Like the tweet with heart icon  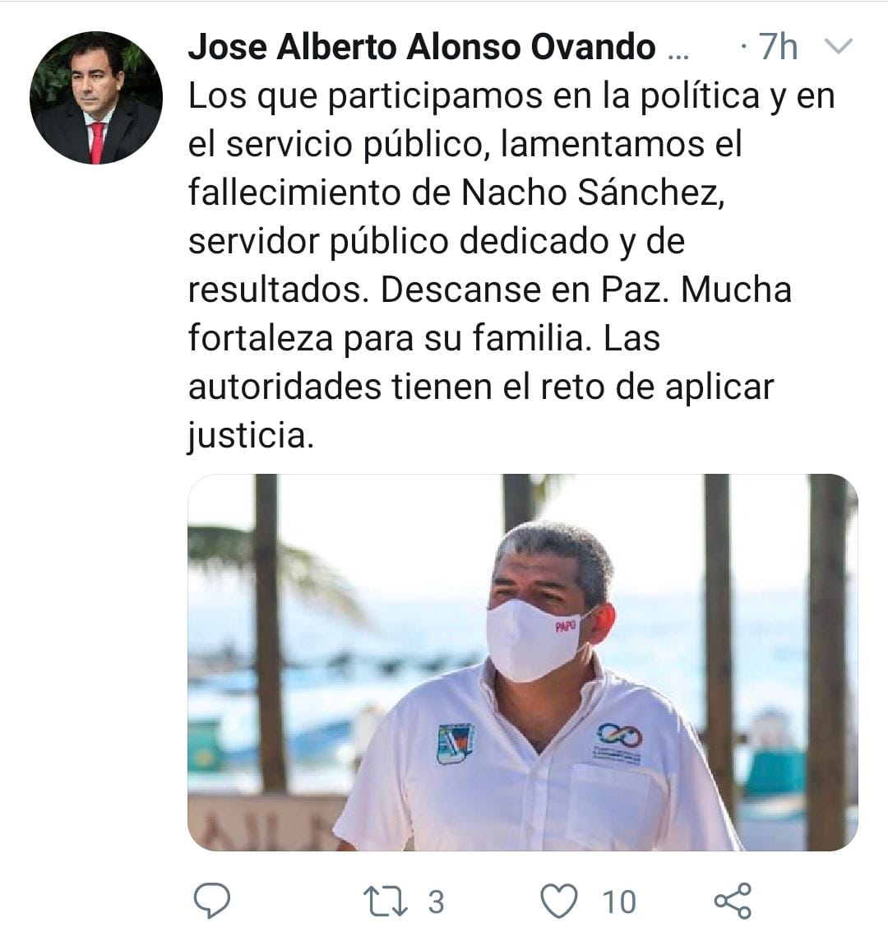[x=558, y=902]
